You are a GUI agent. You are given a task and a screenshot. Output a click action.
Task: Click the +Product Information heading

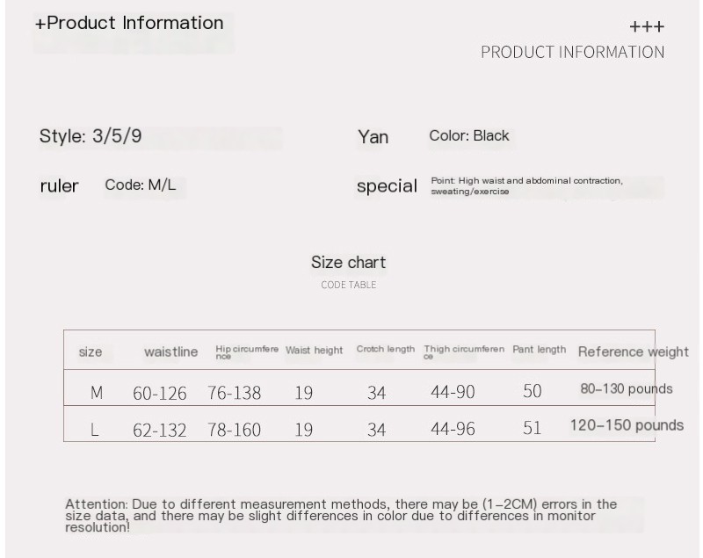click(x=129, y=24)
